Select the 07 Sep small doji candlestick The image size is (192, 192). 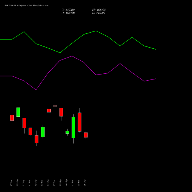55,106
